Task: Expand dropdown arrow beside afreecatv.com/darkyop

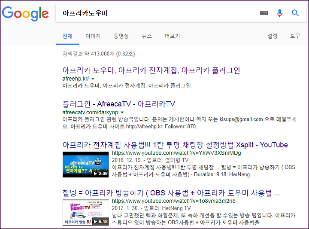Action: (122, 113)
